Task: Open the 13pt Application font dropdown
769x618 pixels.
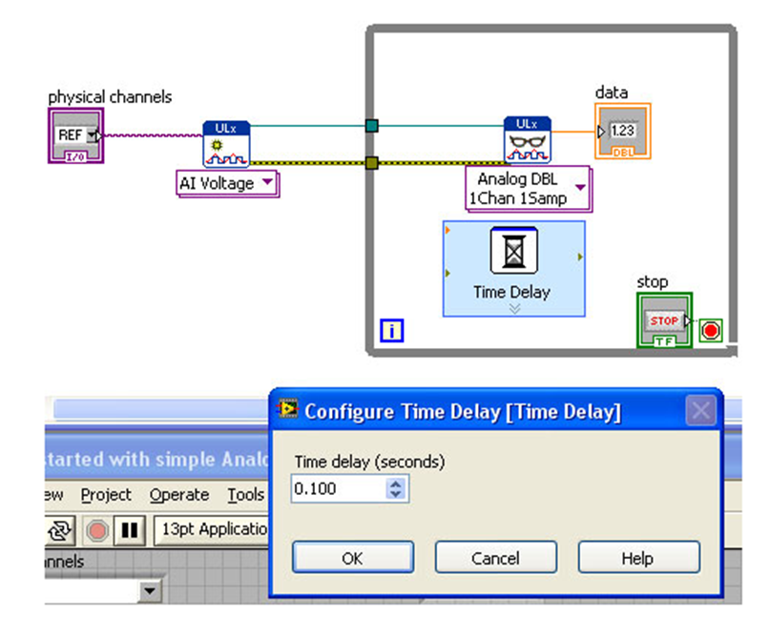Action: tap(212, 529)
